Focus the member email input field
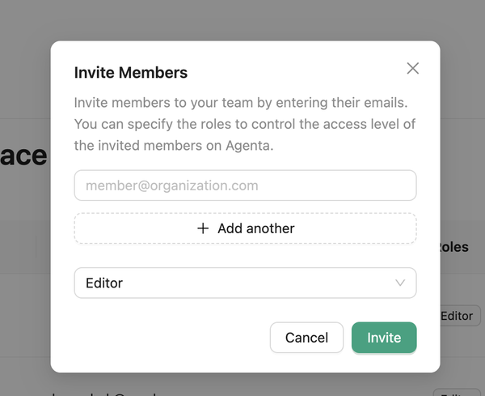The image size is (485, 396). pyautogui.click(x=245, y=185)
